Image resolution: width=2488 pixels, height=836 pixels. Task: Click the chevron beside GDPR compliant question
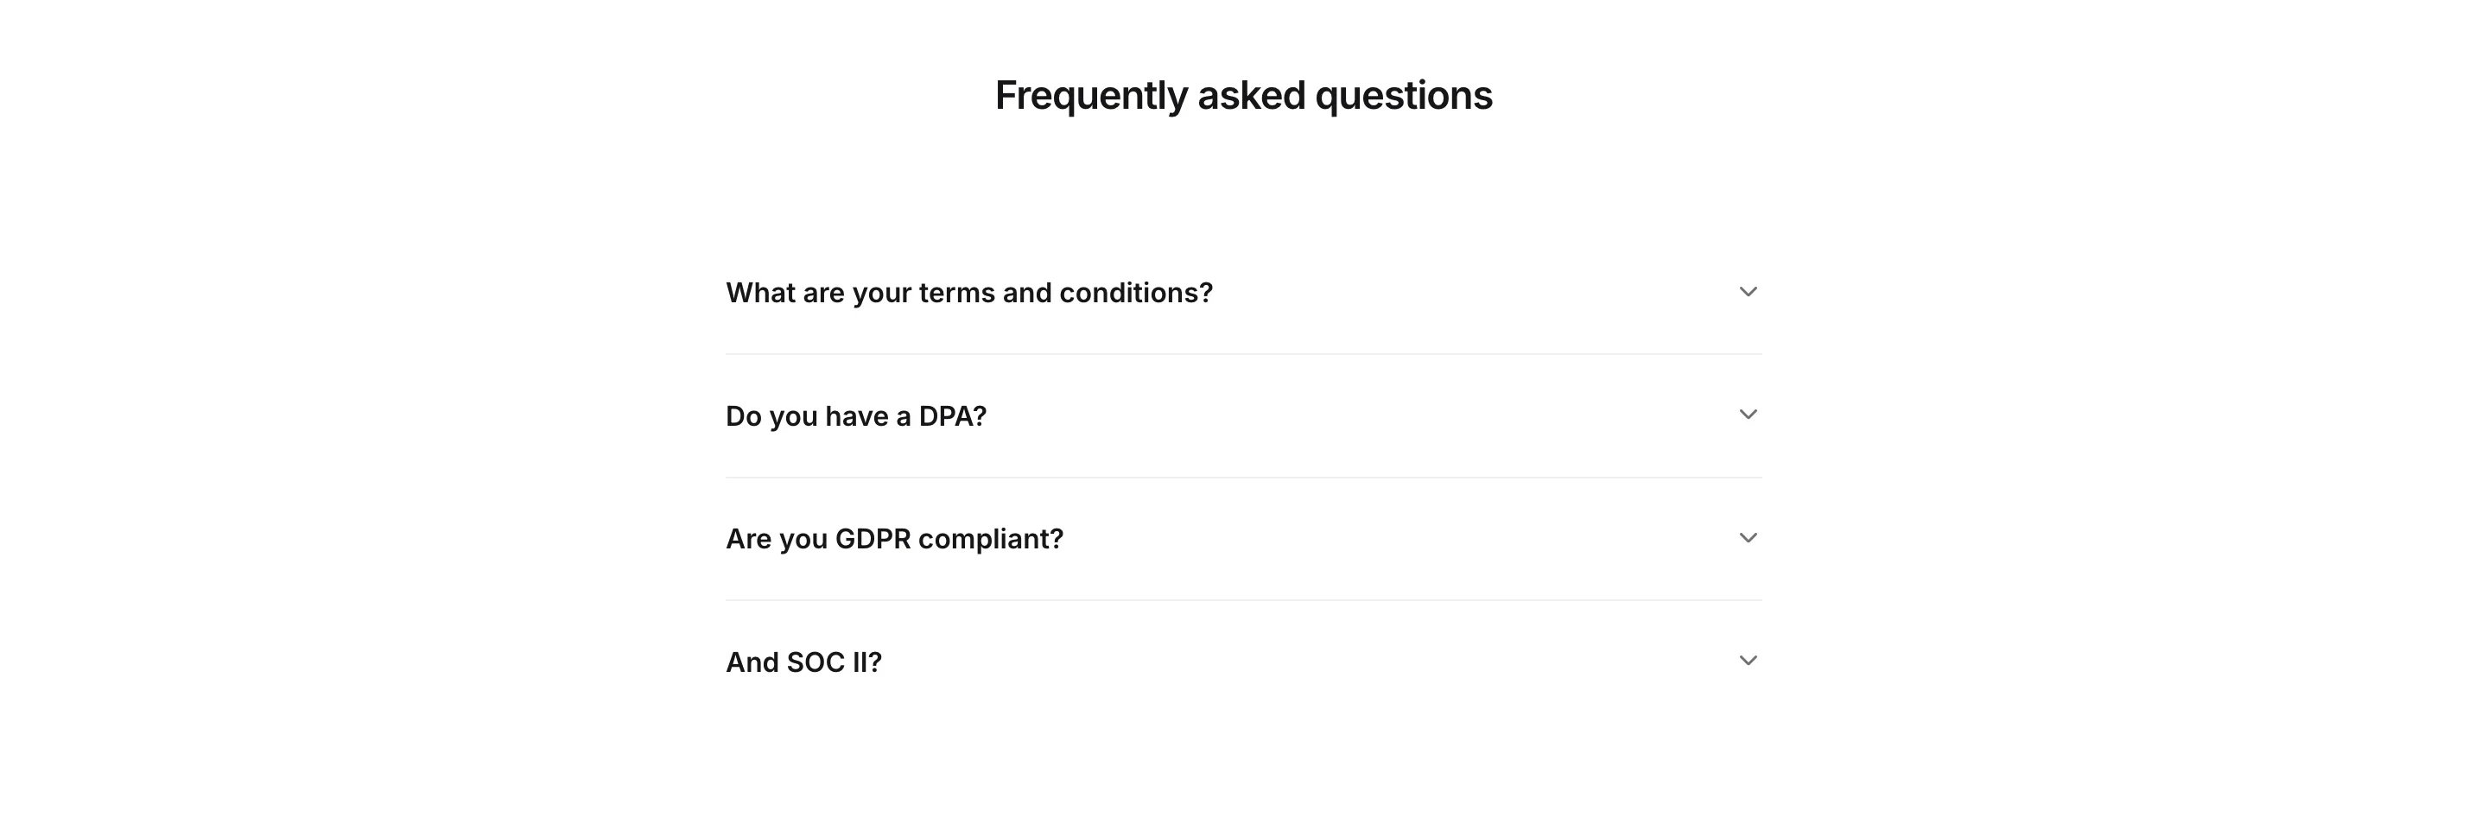1749,539
